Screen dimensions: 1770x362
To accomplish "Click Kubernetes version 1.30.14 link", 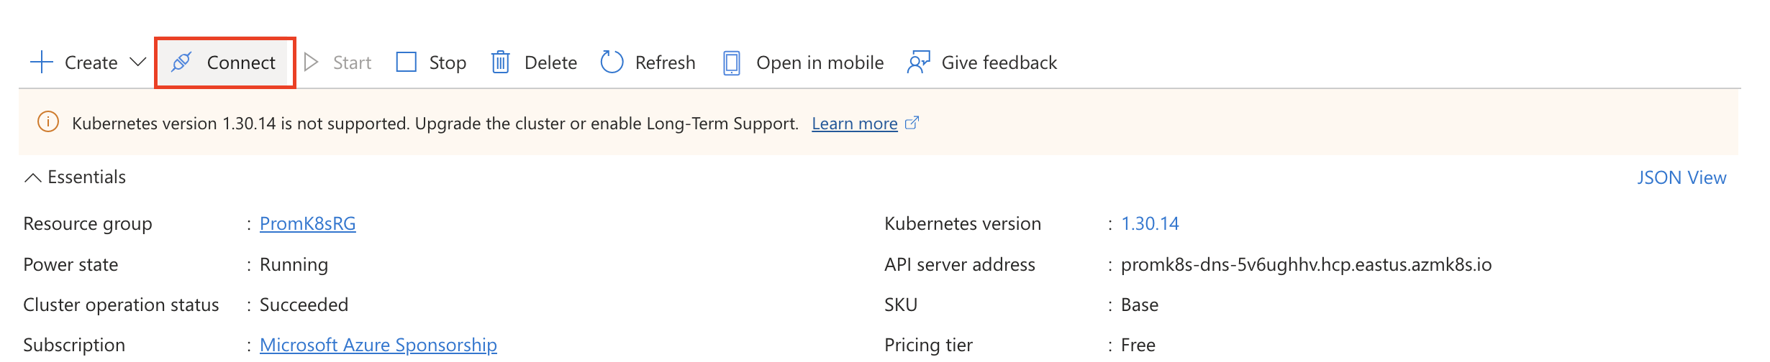I will click(x=1150, y=223).
